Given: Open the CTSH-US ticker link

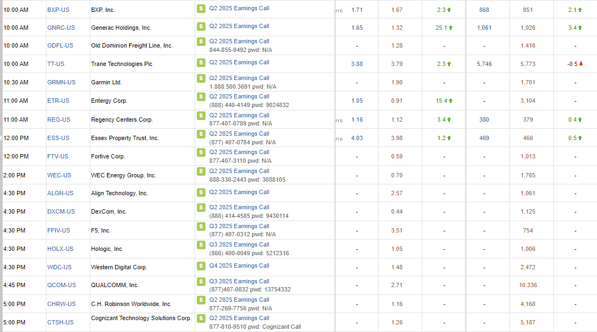Looking at the screenshot, I should [60, 322].
